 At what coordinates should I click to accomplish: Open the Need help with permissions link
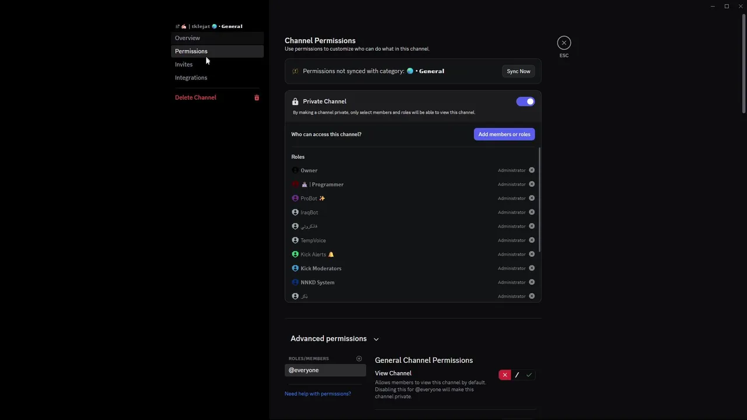coord(317,394)
